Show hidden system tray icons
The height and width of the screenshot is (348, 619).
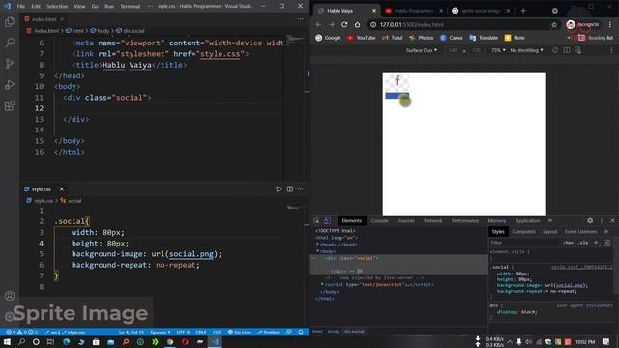tap(510, 341)
